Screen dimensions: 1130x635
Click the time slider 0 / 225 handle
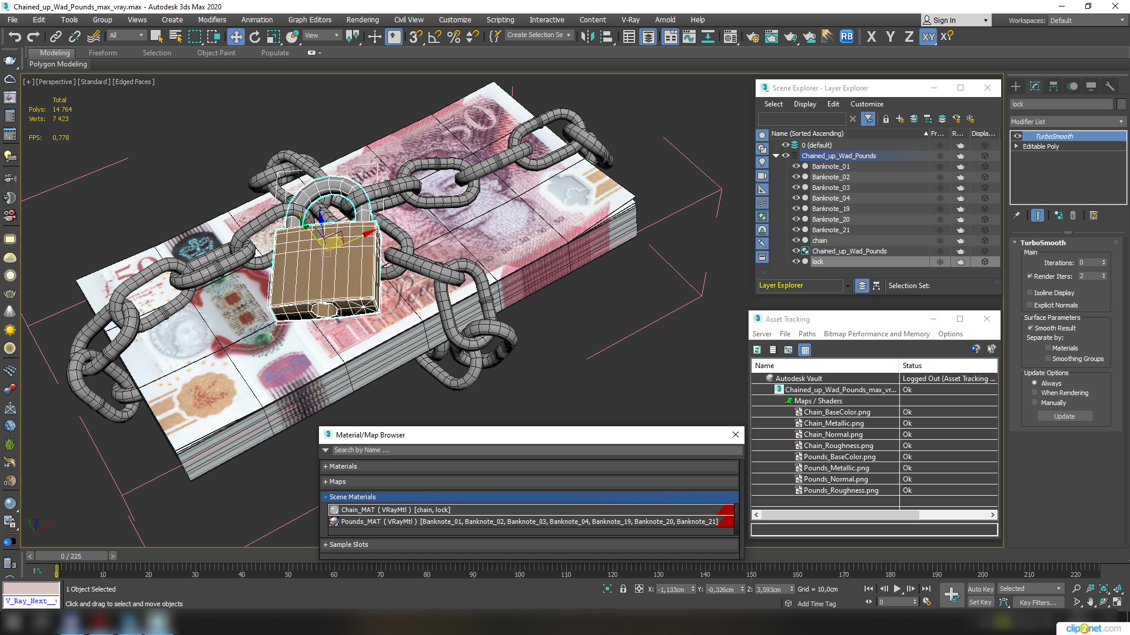tap(71, 556)
